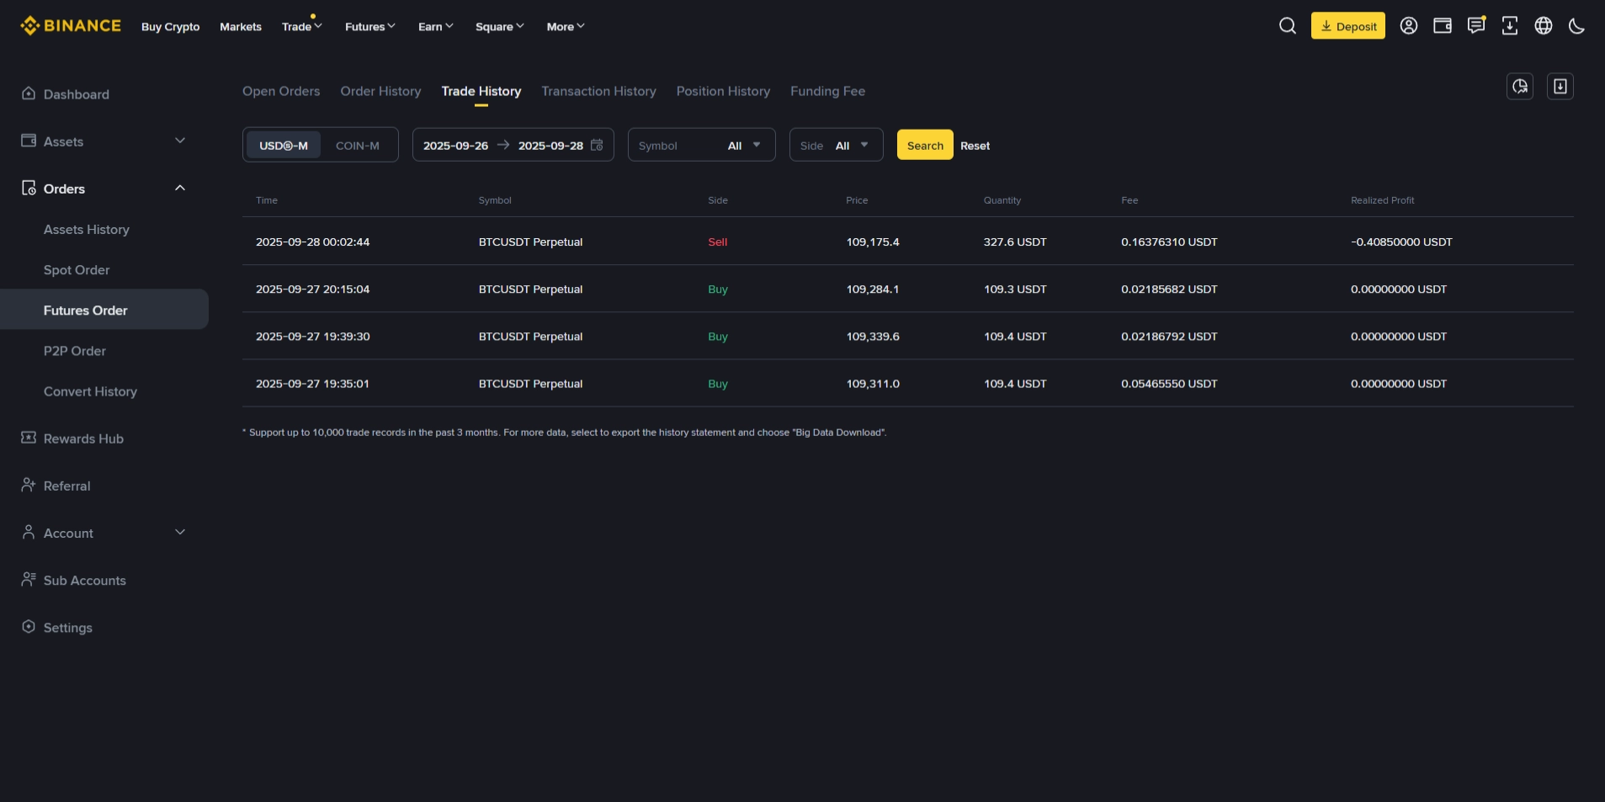Open the user profile icon
Image resolution: width=1605 pixels, height=802 pixels.
[1408, 26]
